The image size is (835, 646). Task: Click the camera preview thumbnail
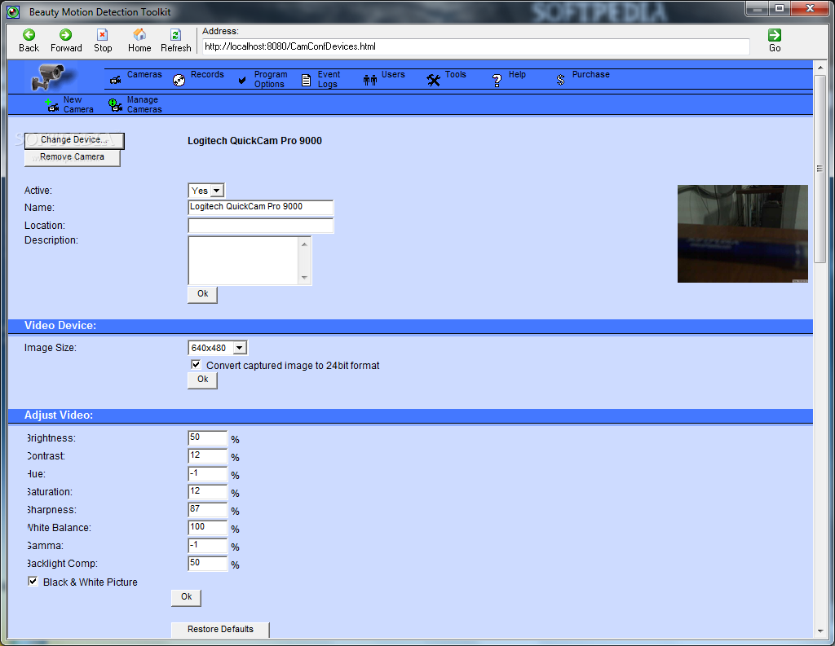click(742, 234)
